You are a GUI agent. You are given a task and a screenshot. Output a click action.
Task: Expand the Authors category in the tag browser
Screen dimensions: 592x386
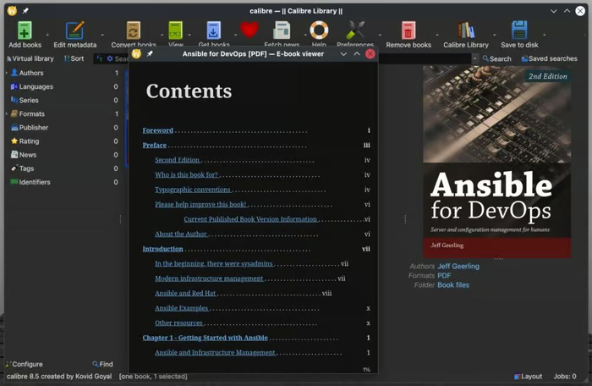[x=7, y=73]
